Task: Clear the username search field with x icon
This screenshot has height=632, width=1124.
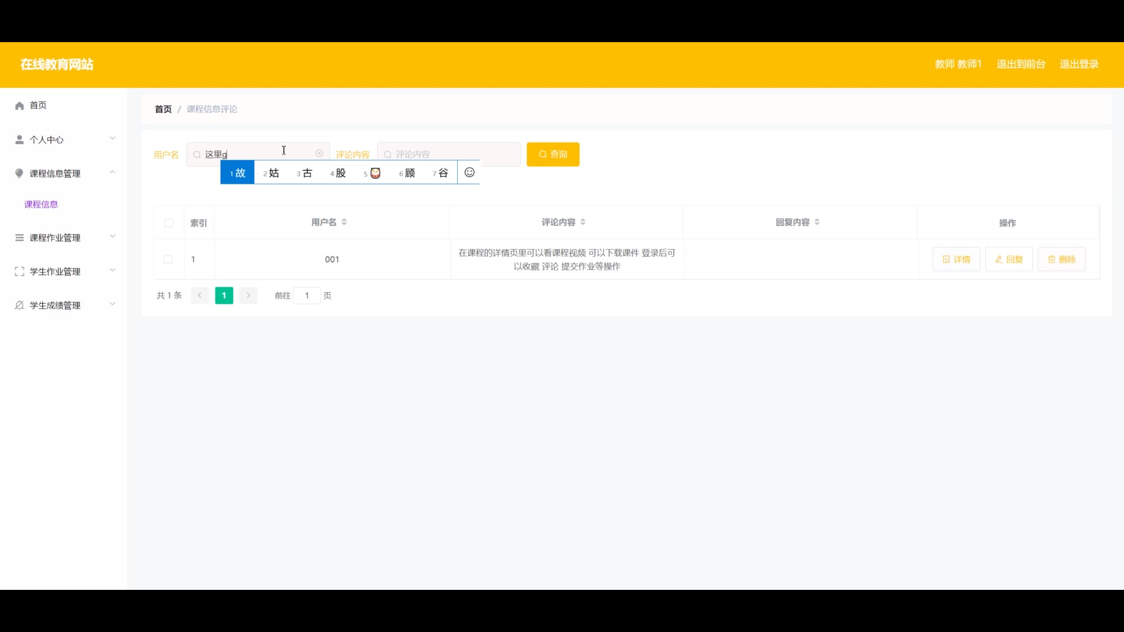Action: [x=319, y=153]
